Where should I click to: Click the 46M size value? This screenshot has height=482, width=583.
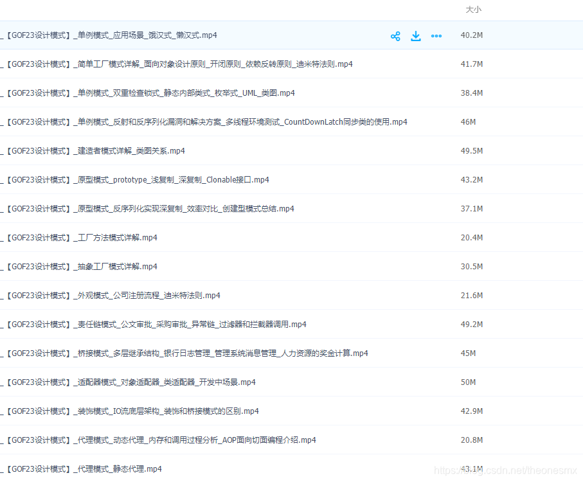468,122
